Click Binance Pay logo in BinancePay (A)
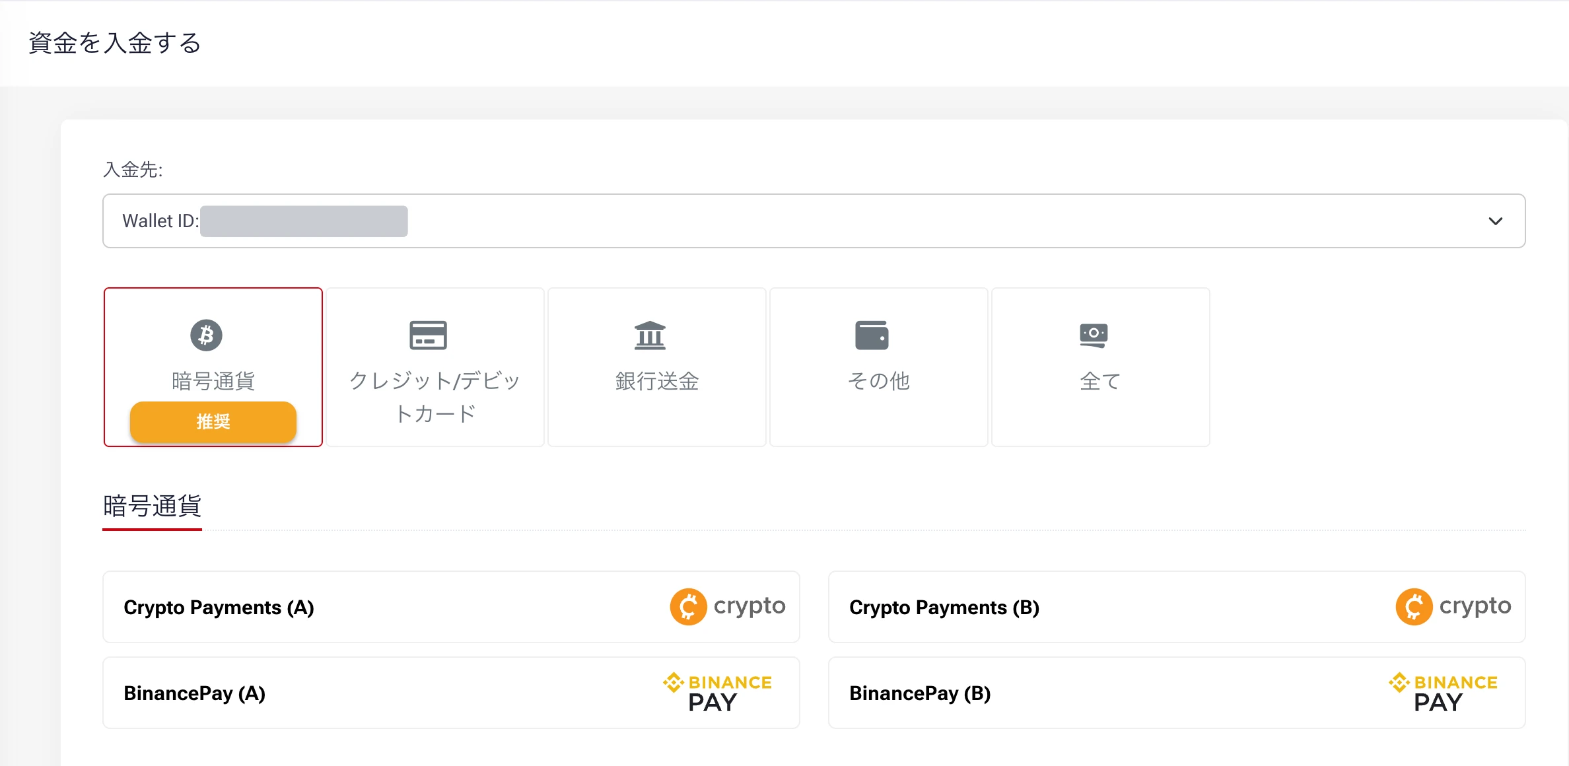This screenshot has height=766, width=1569. pos(717,692)
